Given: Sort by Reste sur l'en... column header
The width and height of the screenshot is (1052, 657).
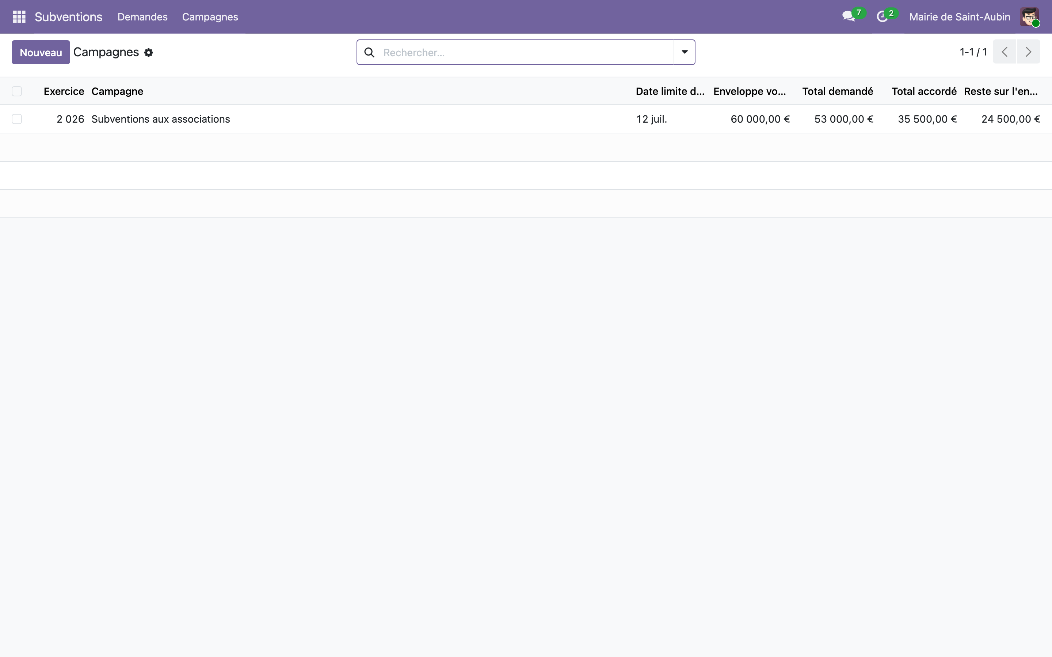Looking at the screenshot, I should coord(1001,91).
